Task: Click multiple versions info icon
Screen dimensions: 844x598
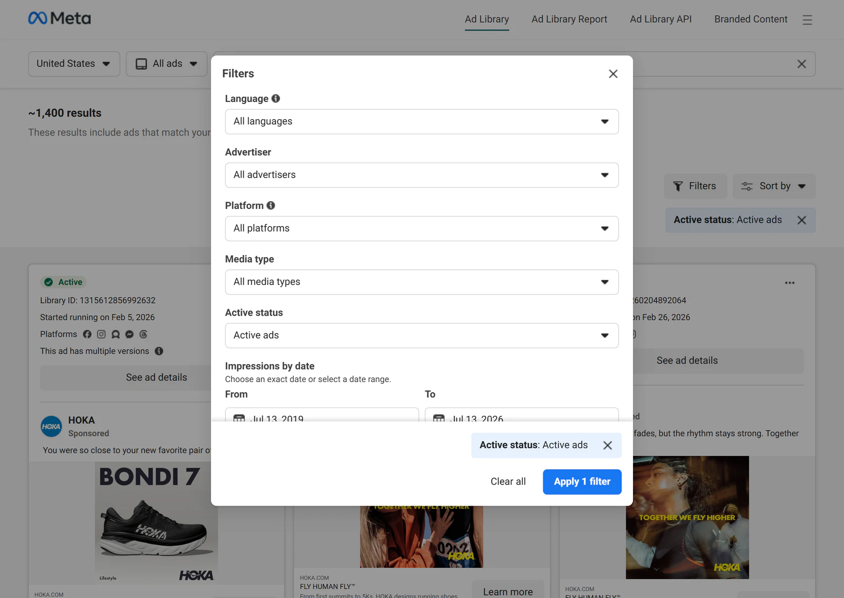Action: click(159, 351)
